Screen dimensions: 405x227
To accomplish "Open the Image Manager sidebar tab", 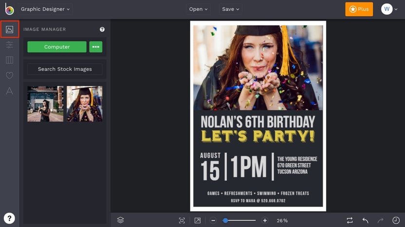I will [x=10, y=29].
